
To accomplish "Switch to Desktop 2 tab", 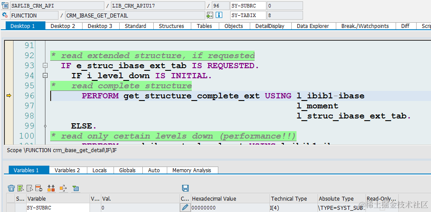I will 63,26.
